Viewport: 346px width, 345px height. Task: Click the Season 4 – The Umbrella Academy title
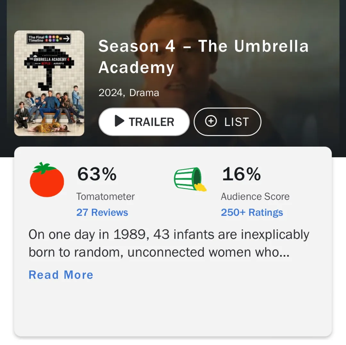[203, 57]
